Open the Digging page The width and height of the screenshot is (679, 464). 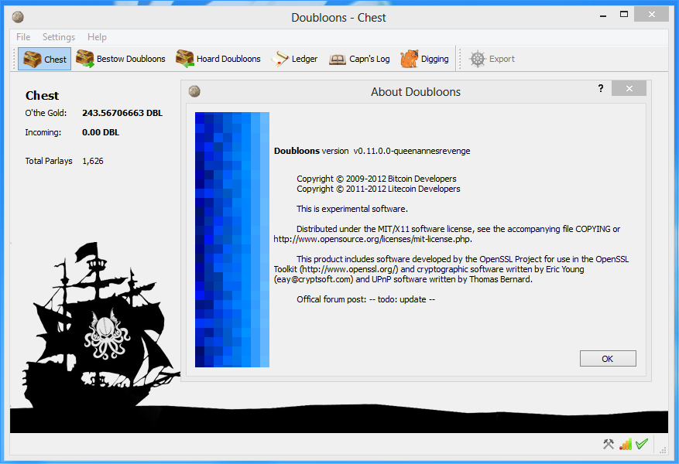(424, 59)
